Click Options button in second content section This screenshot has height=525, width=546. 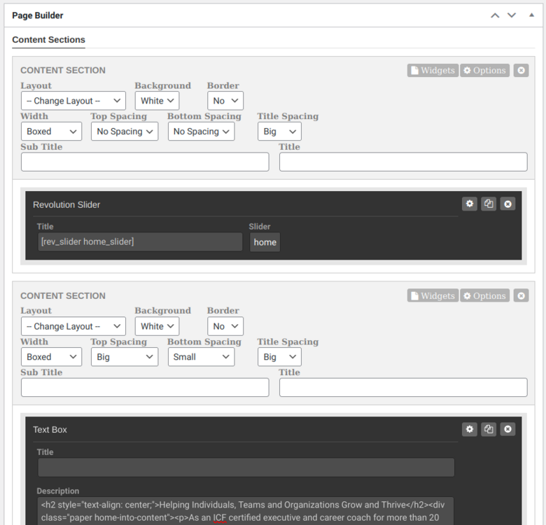tap(484, 296)
